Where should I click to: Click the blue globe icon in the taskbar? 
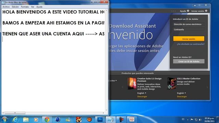(57, 120)
